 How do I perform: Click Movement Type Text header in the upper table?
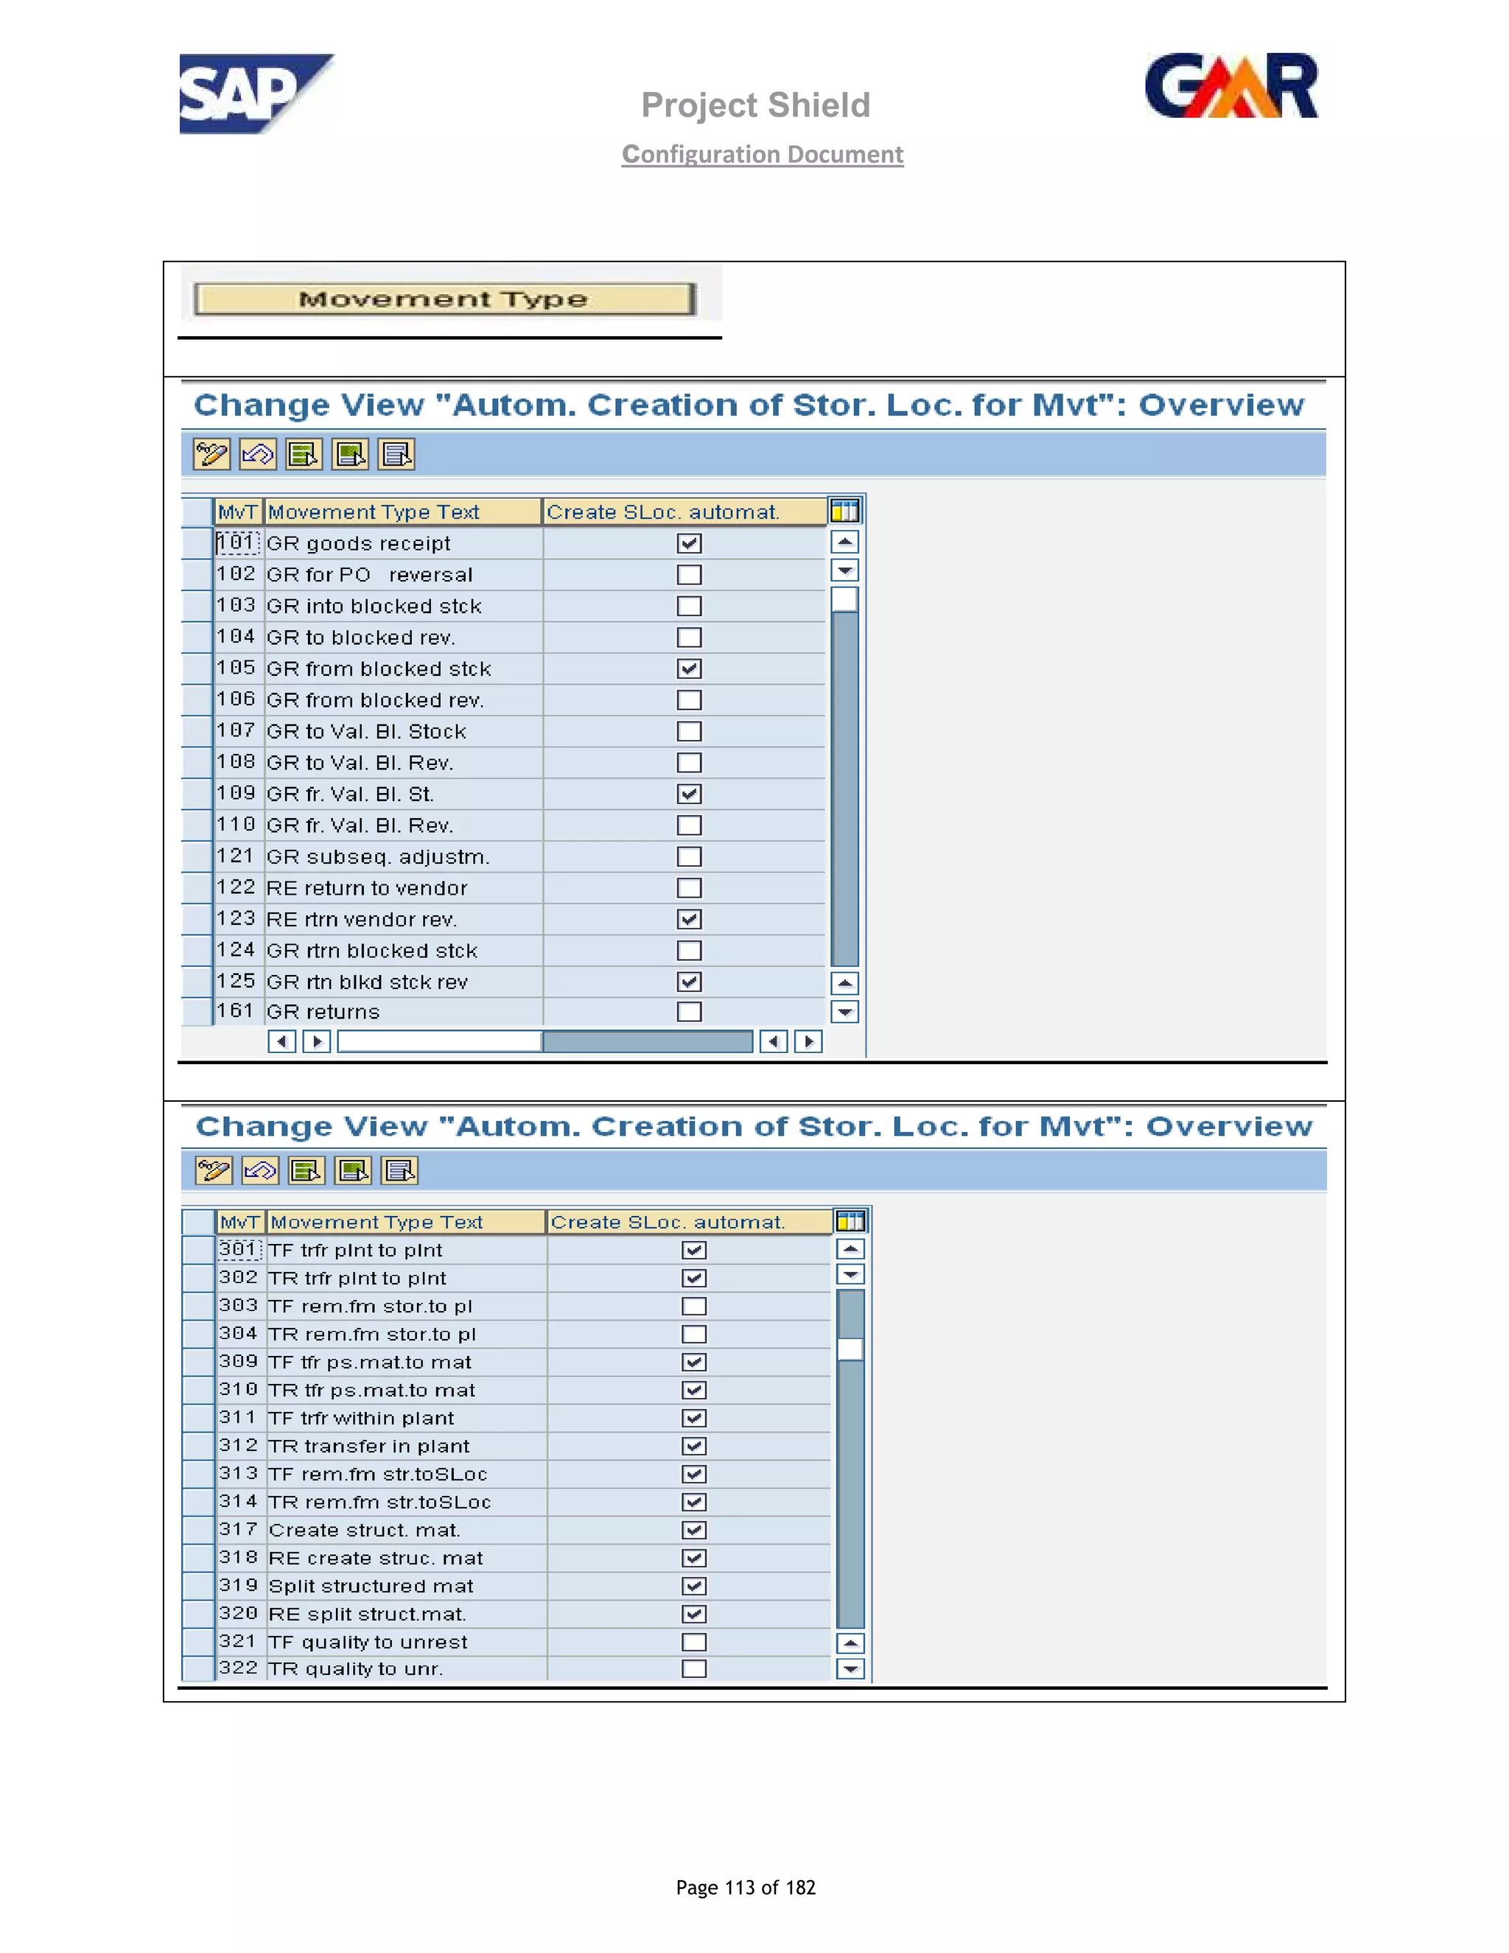(404, 512)
